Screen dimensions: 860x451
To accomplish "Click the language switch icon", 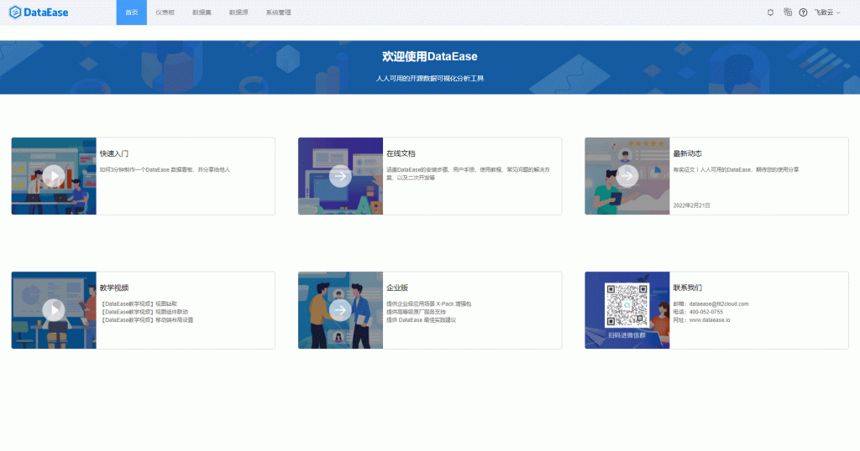I will (x=788, y=12).
